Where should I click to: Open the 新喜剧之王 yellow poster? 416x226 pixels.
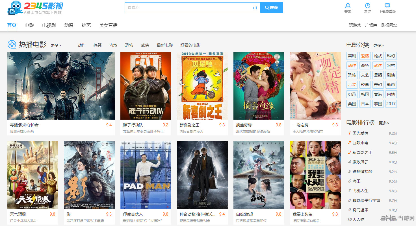202,86
